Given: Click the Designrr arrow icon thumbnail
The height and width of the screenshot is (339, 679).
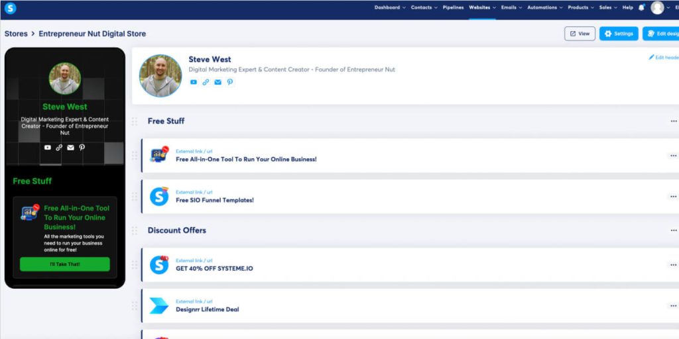Looking at the screenshot, I should (159, 306).
